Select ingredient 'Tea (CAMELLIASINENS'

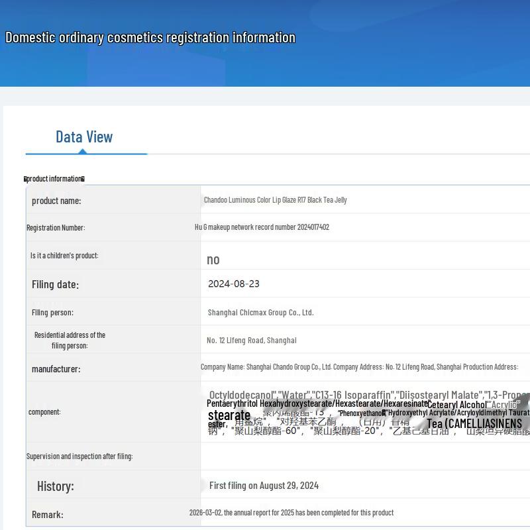point(474,423)
